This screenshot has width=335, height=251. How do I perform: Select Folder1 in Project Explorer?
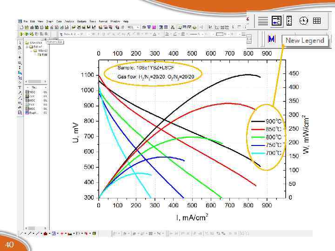tap(36, 47)
